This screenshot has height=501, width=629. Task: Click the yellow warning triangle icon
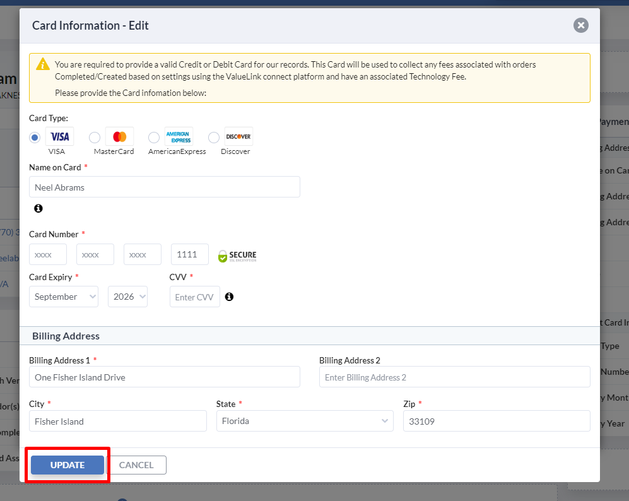tap(42, 64)
